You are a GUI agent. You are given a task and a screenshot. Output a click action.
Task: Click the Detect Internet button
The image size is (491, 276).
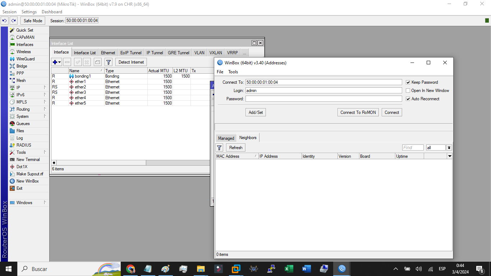pyautogui.click(x=131, y=62)
